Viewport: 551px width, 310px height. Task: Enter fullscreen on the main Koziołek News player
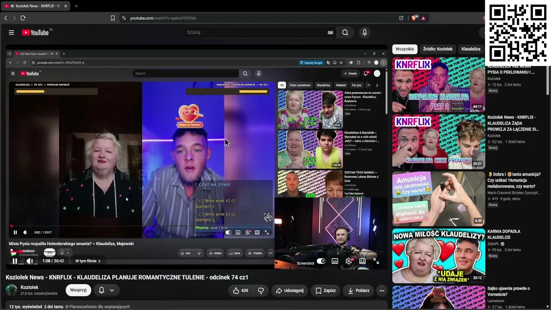click(x=376, y=261)
